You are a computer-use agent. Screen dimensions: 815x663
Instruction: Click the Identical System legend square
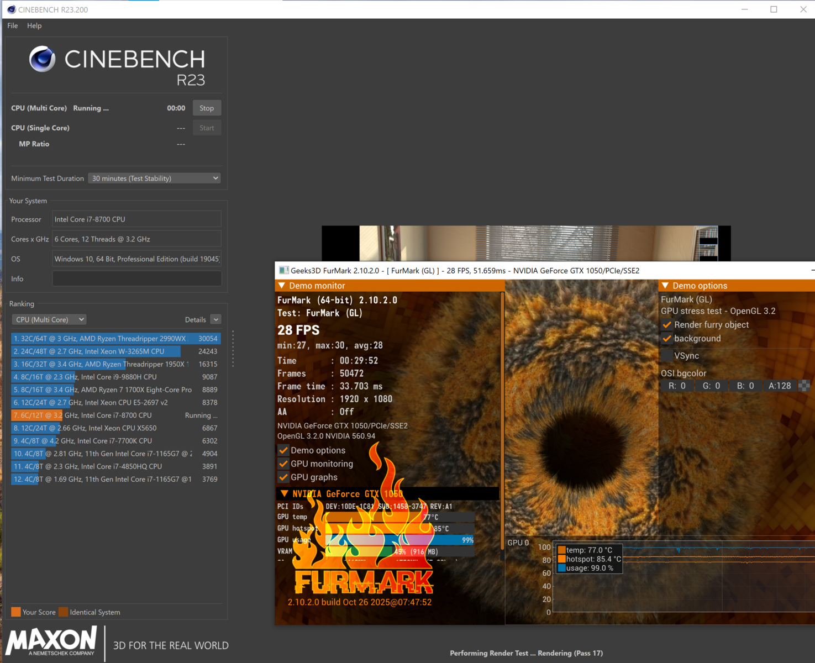coord(64,612)
